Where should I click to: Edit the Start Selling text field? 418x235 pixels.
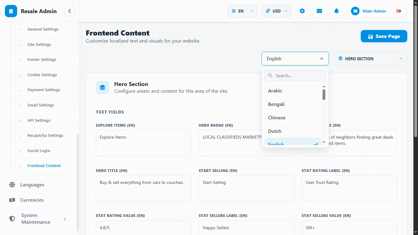tap(246, 188)
